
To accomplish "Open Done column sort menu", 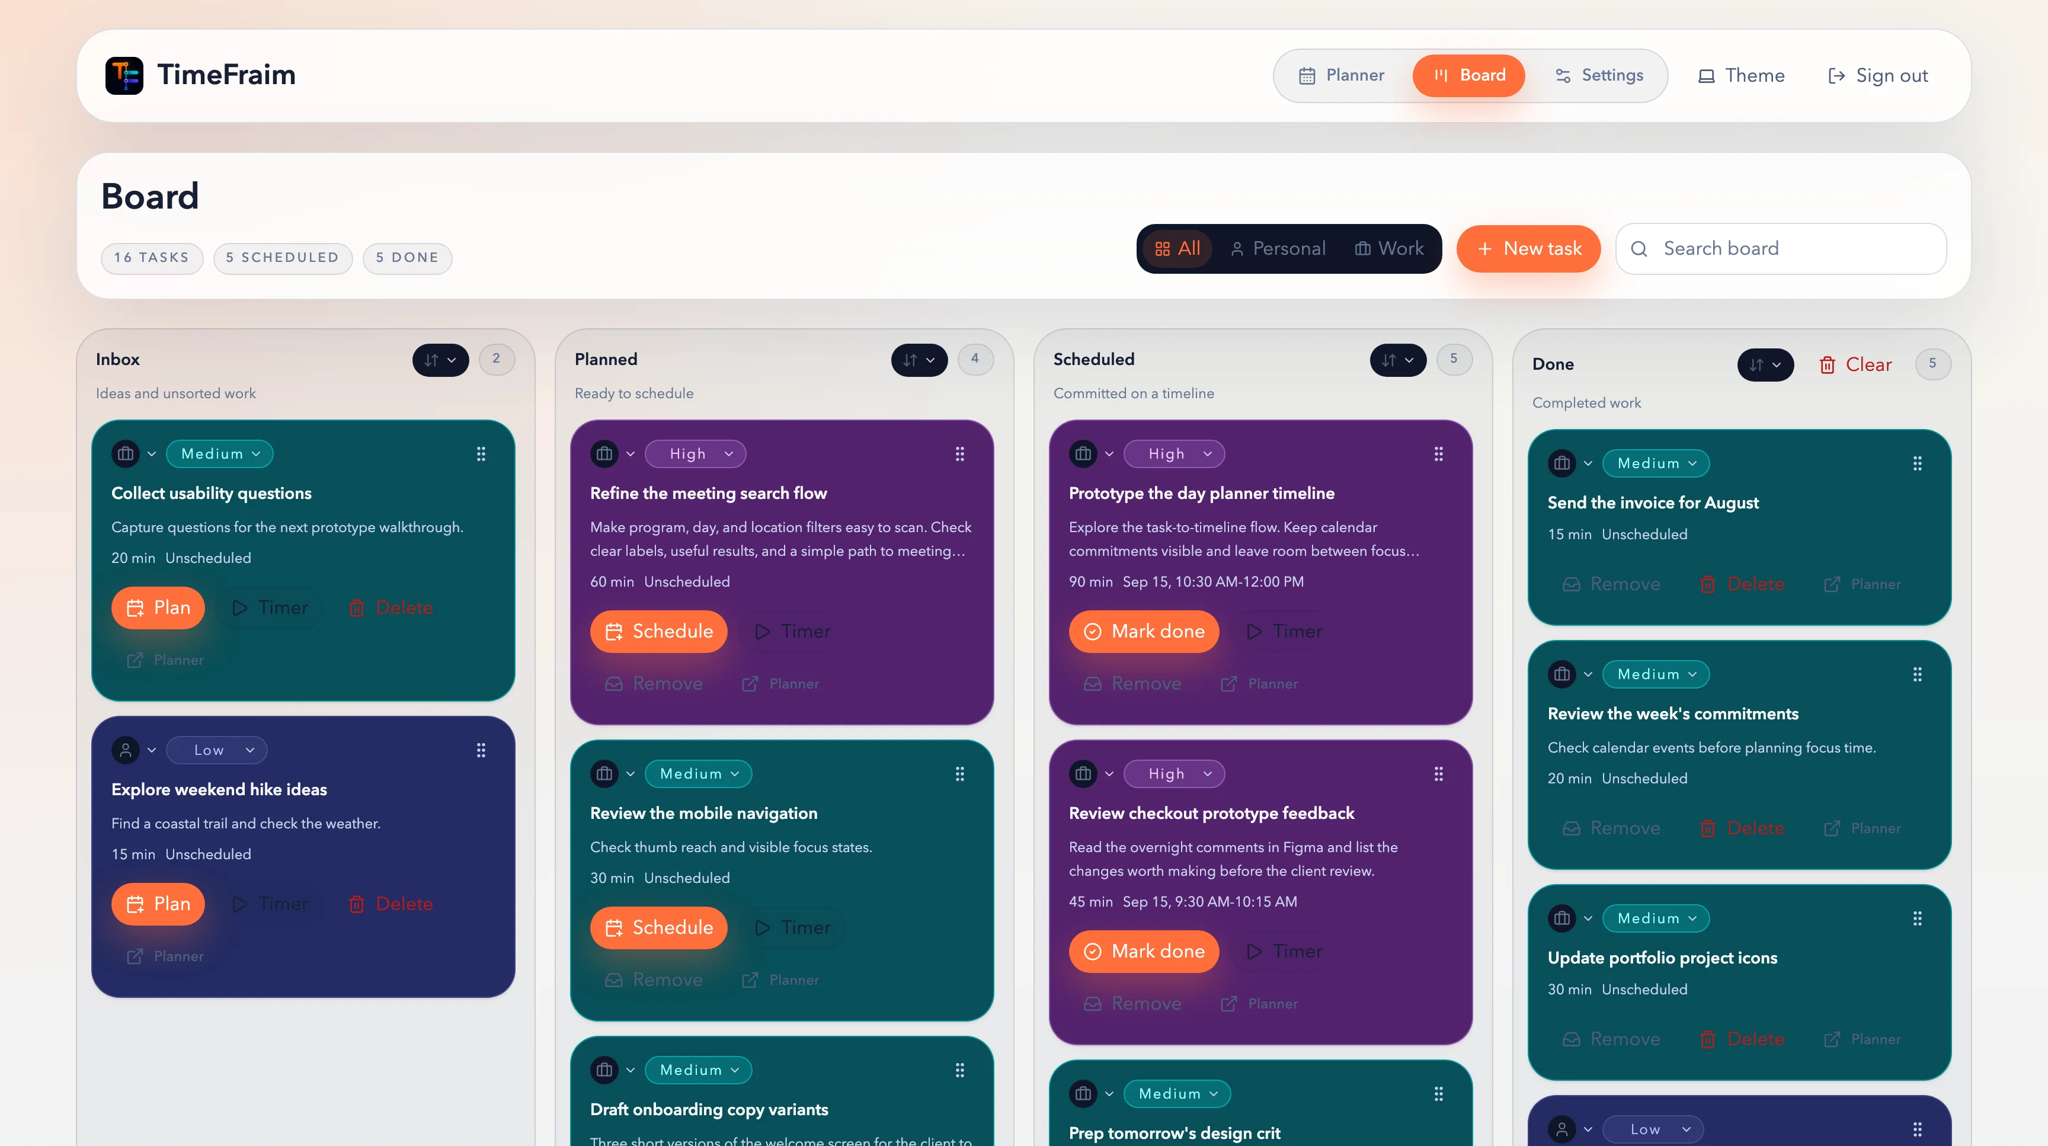I will (x=1765, y=365).
